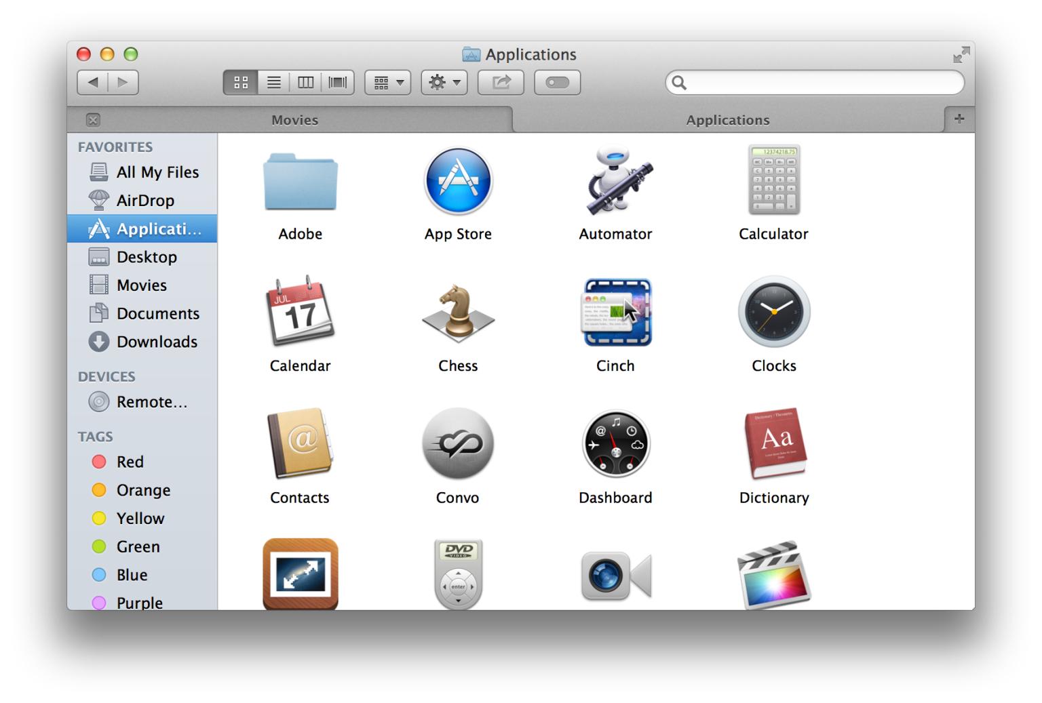Click the Convo application icon

pyautogui.click(x=458, y=445)
